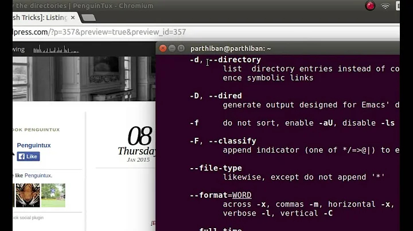Viewport: 413px width, 231px height.
Task: Open the tiger profile thumbnail
Action: (28, 196)
